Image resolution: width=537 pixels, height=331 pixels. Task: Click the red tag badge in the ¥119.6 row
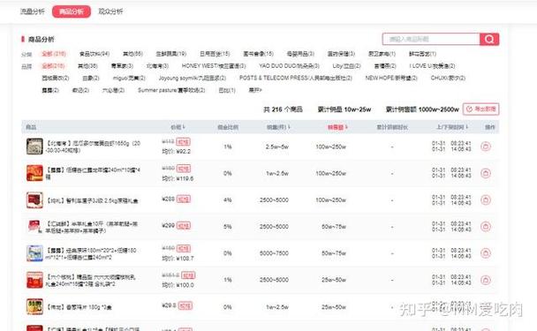tap(184, 169)
